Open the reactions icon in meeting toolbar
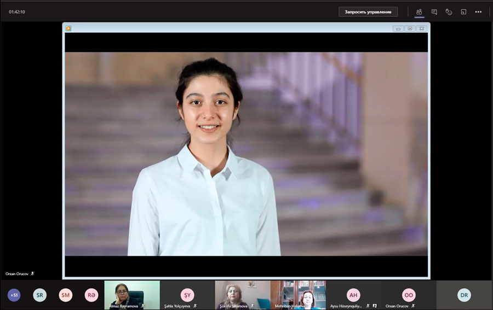Viewport: 493px width, 310px height. point(449,12)
